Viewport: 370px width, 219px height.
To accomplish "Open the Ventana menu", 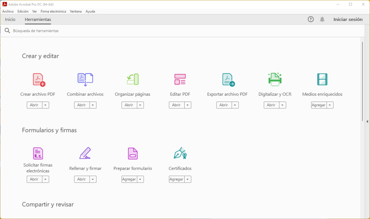I will [76, 11].
